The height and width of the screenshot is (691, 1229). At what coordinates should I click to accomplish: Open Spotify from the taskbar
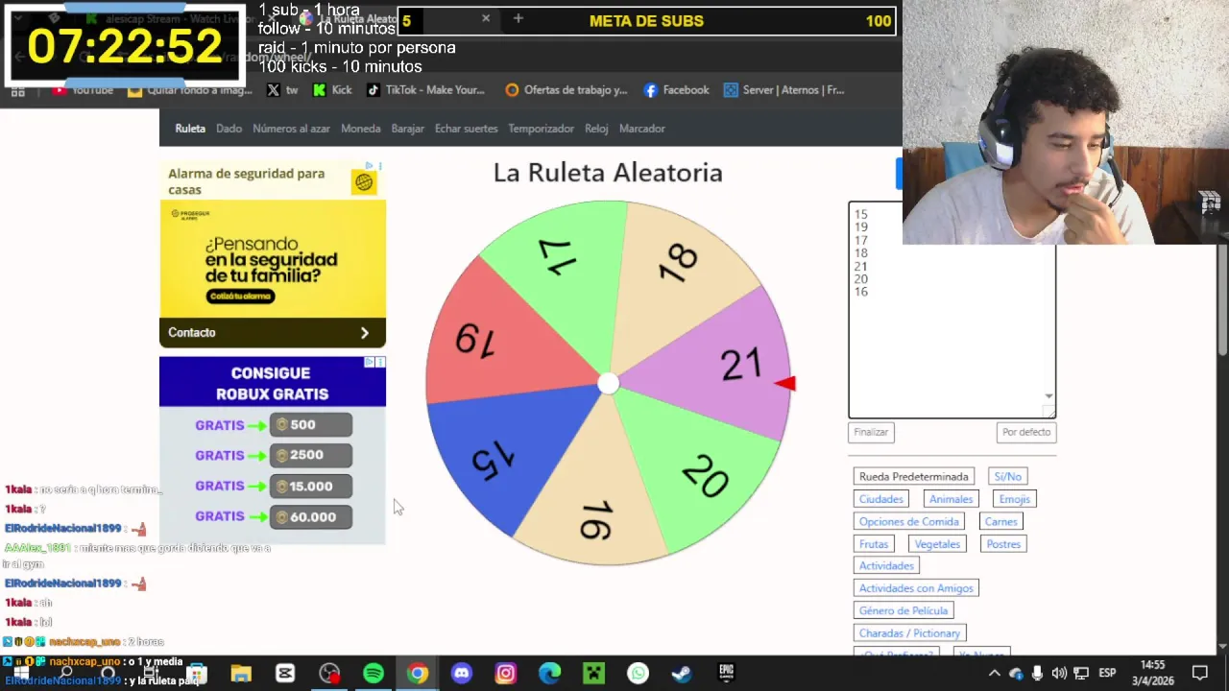374,674
